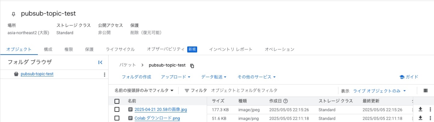Open more actions for Colab ダウンロード.png
The width and height of the screenshot is (434, 122).
(430, 118)
